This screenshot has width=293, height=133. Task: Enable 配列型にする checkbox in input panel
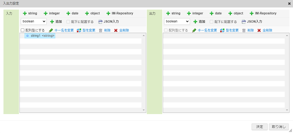(23, 30)
